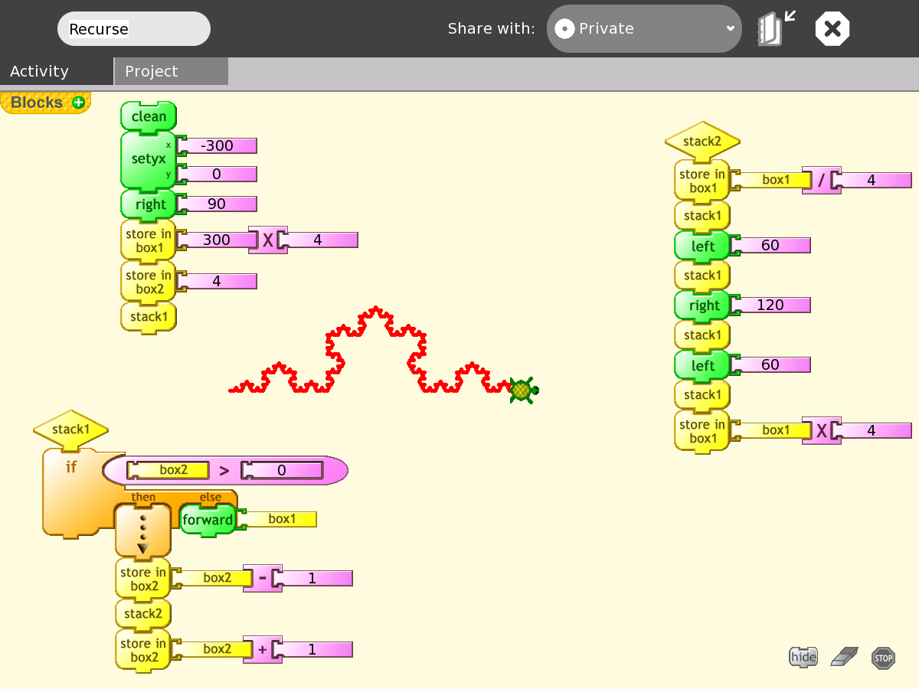The width and height of the screenshot is (919, 689).
Task: Click the Keep in journal icon
Action: [776, 29]
